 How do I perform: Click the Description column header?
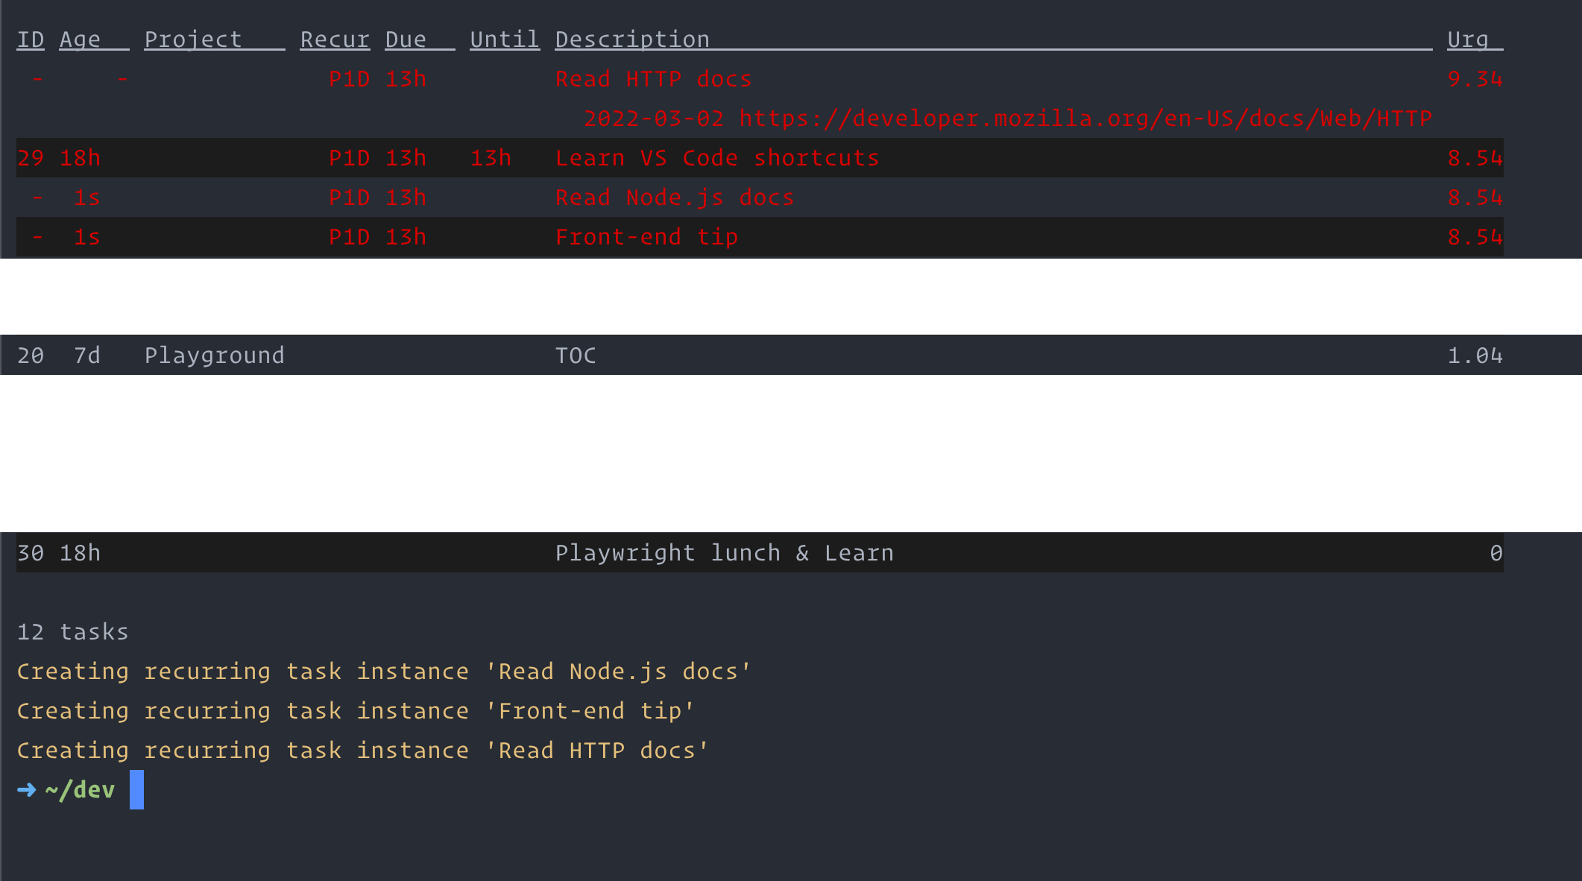coord(632,40)
